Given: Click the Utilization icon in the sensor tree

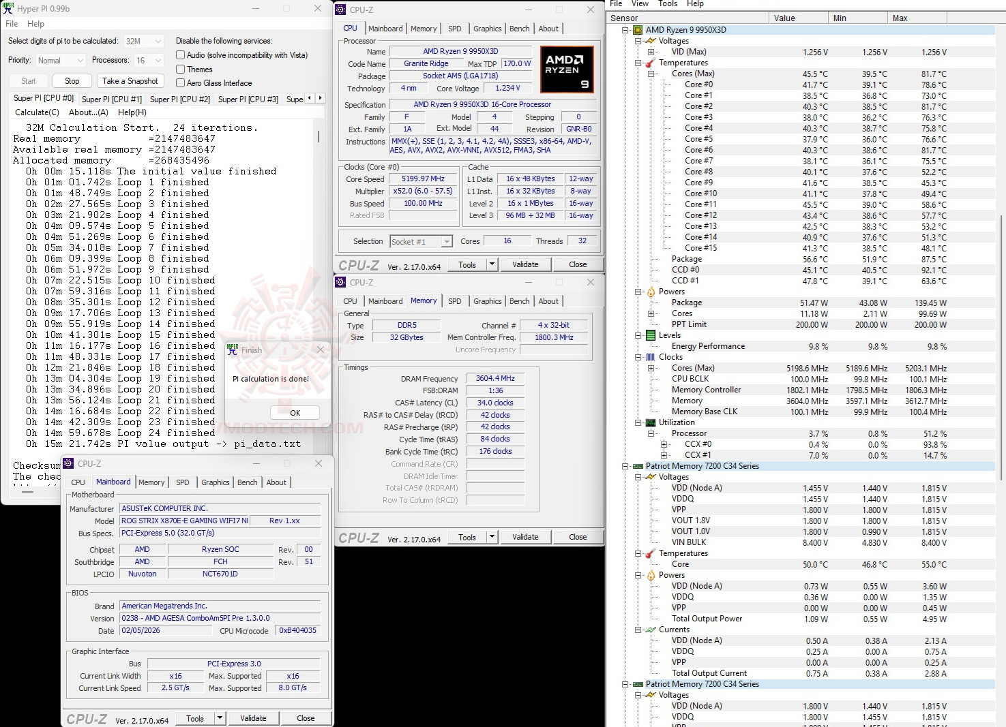Looking at the screenshot, I should point(651,422).
